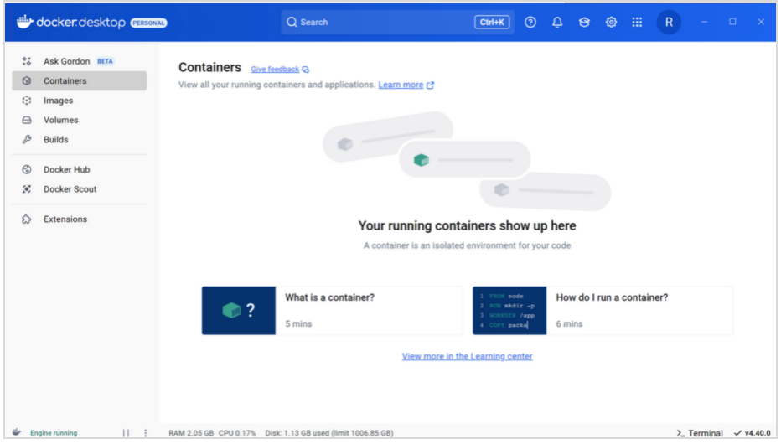Open 'What is a container?' thumbnail
Screen dimensions: 781x444
click(239, 311)
